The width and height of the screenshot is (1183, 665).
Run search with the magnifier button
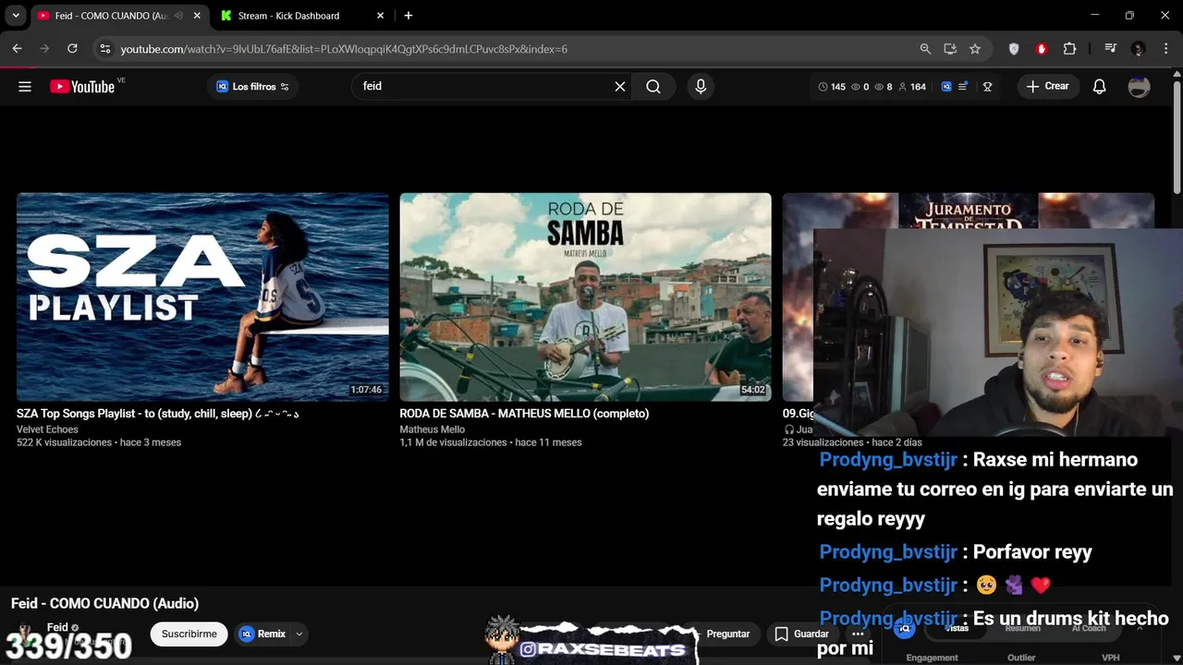pyautogui.click(x=653, y=87)
